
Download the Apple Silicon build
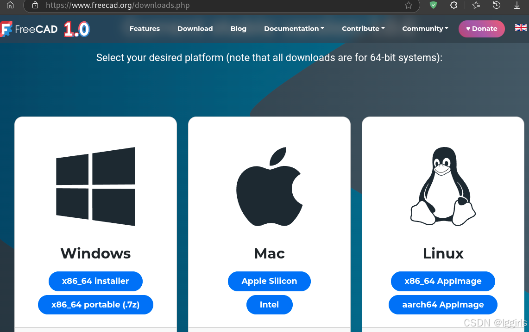click(269, 281)
